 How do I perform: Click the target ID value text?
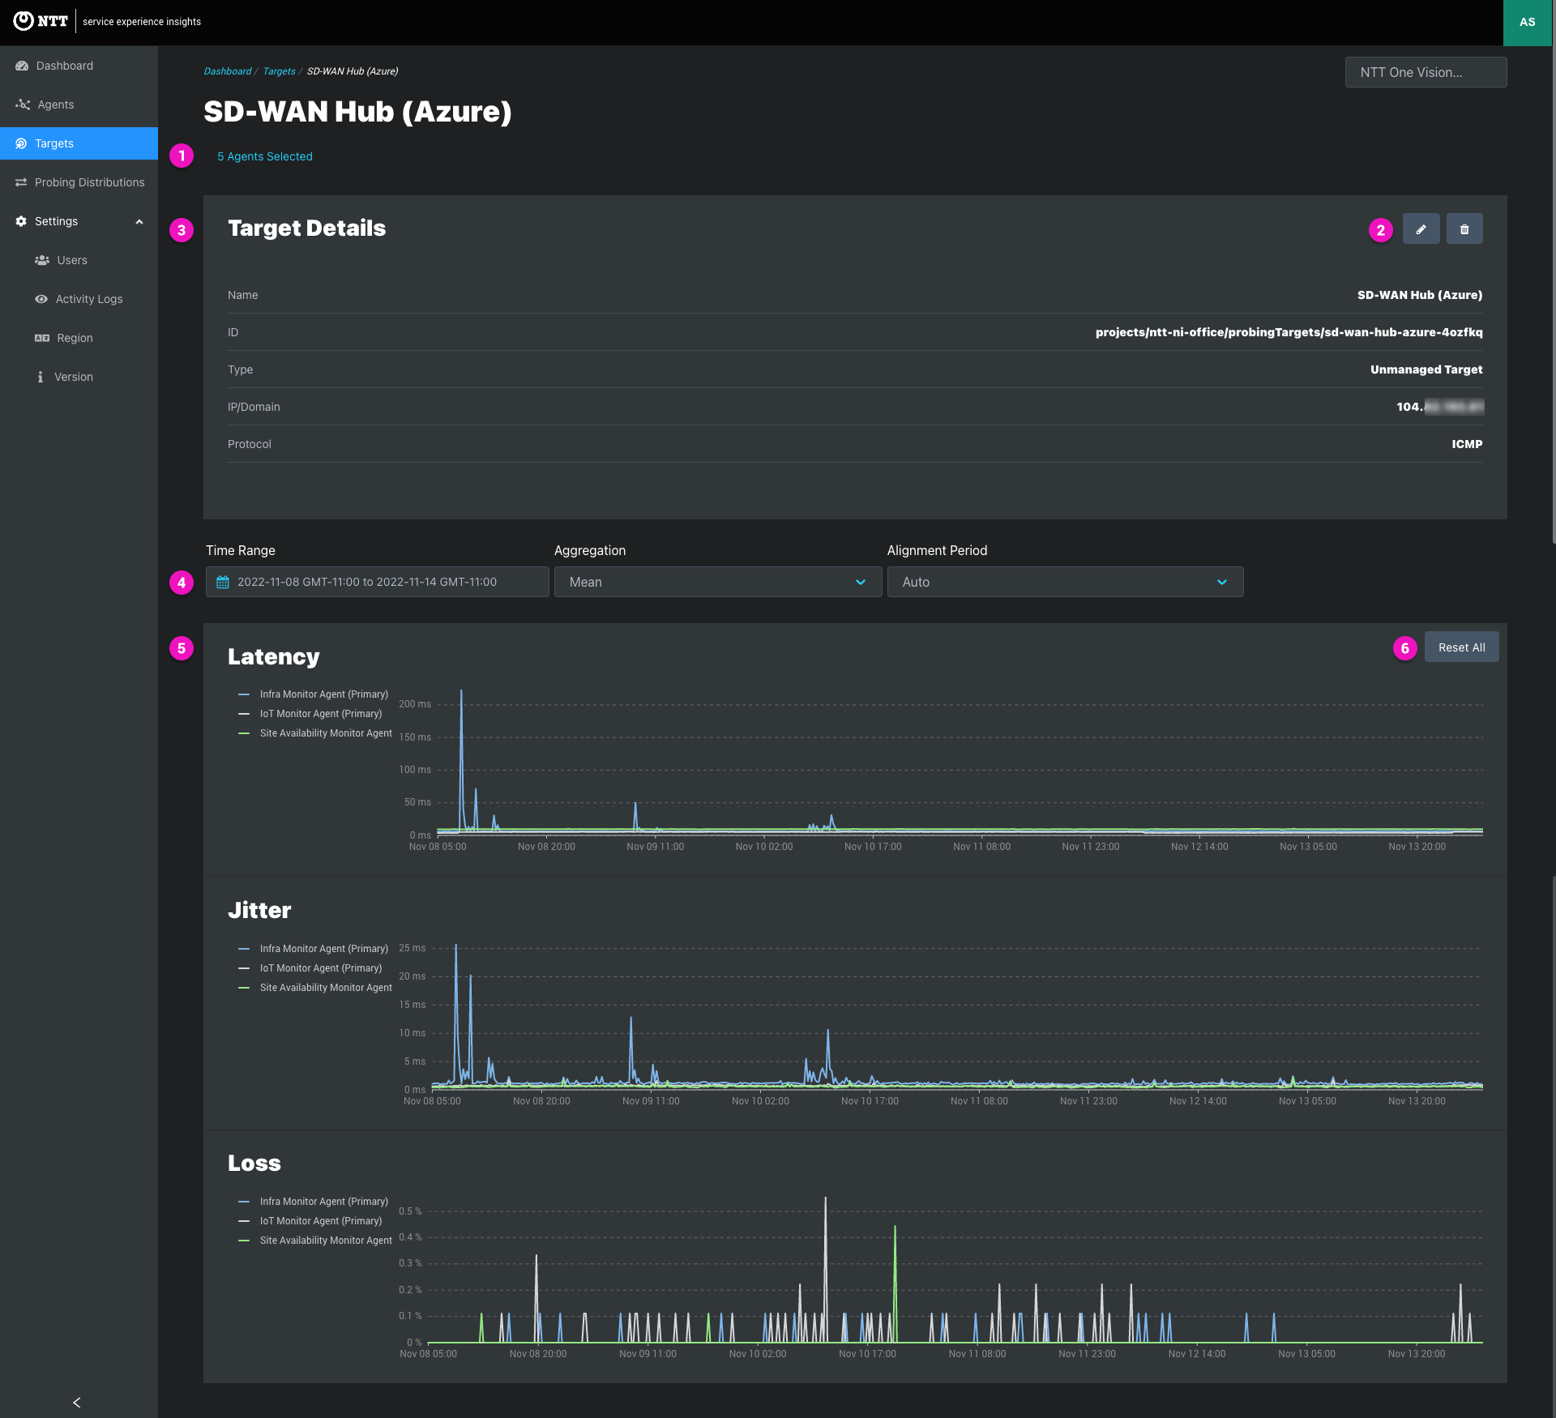click(1289, 332)
